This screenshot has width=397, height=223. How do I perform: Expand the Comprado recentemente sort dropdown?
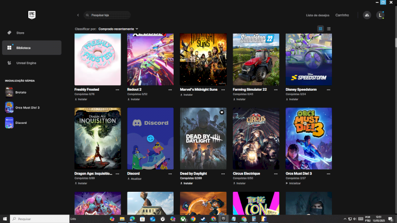(x=118, y=29)
